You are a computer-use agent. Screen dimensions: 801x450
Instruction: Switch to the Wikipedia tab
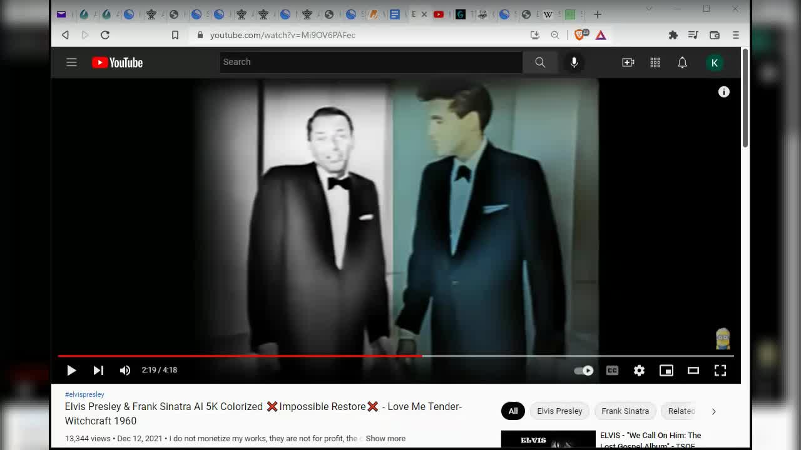click(x=548, y=14)
